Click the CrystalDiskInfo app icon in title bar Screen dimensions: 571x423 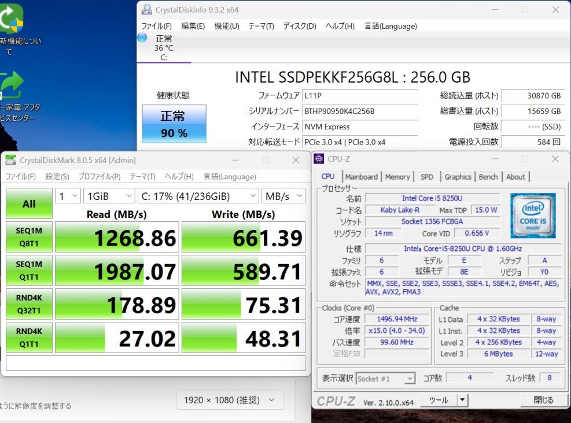(x=147, y=9)
